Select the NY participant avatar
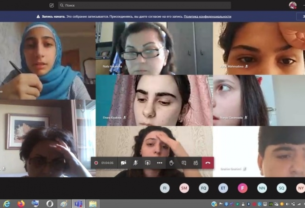The width and height of the screenshot is (305, 208). pos(300,188)
